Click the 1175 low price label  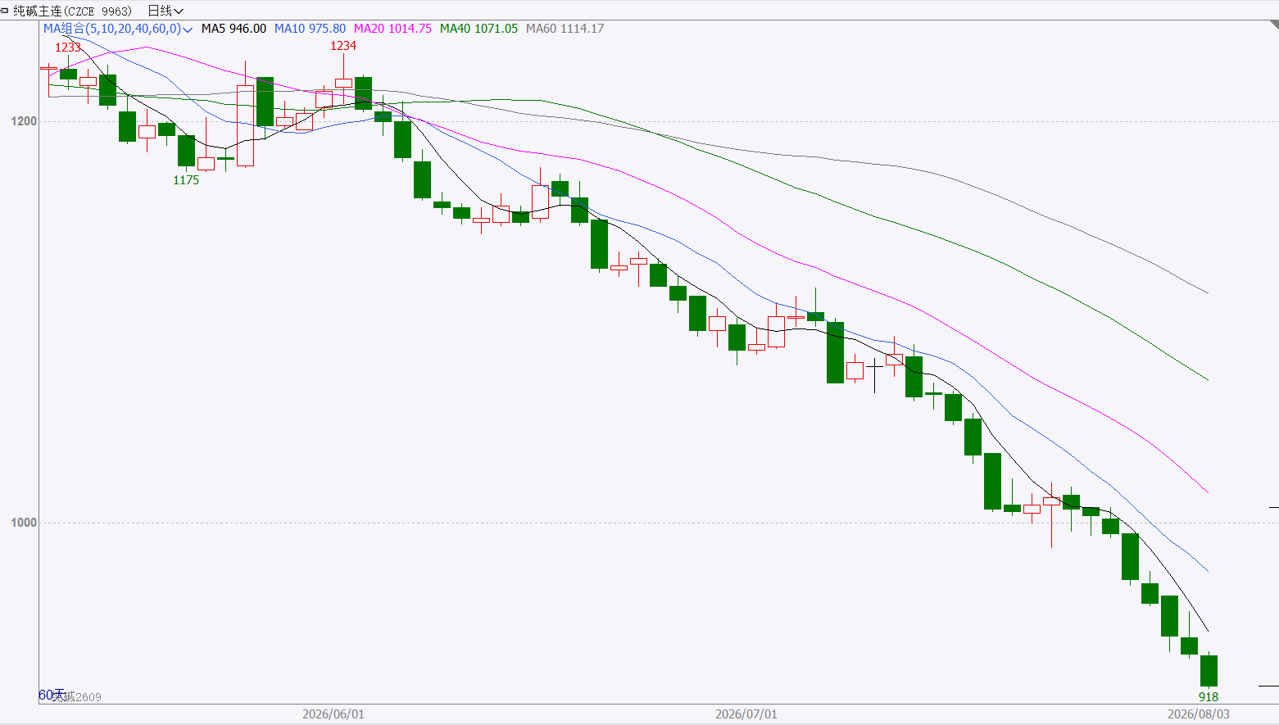(x=186, y=180)
